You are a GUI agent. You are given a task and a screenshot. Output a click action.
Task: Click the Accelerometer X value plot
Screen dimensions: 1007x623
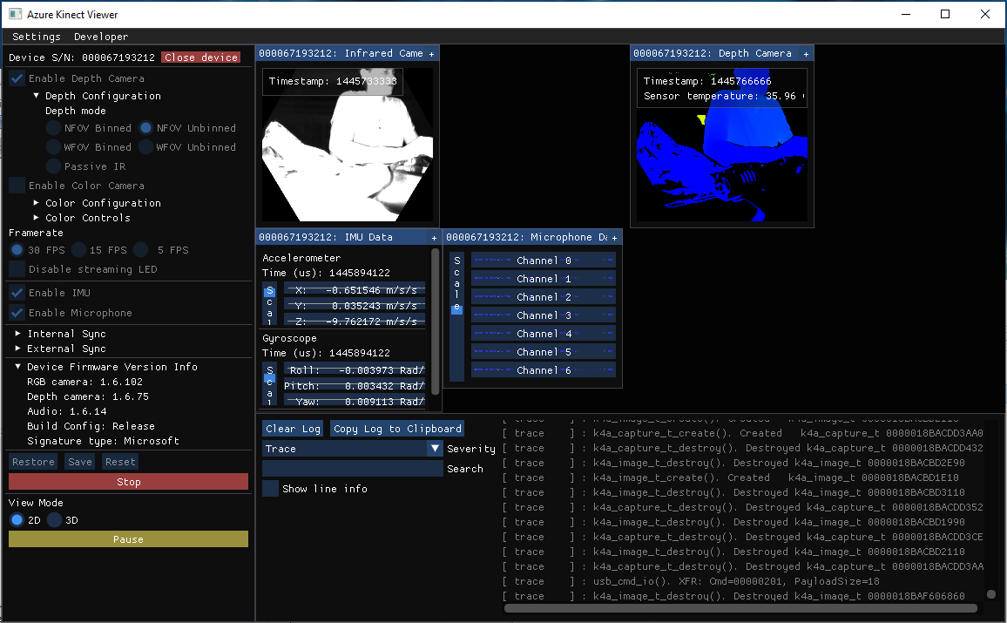click(x=355, y=290)
